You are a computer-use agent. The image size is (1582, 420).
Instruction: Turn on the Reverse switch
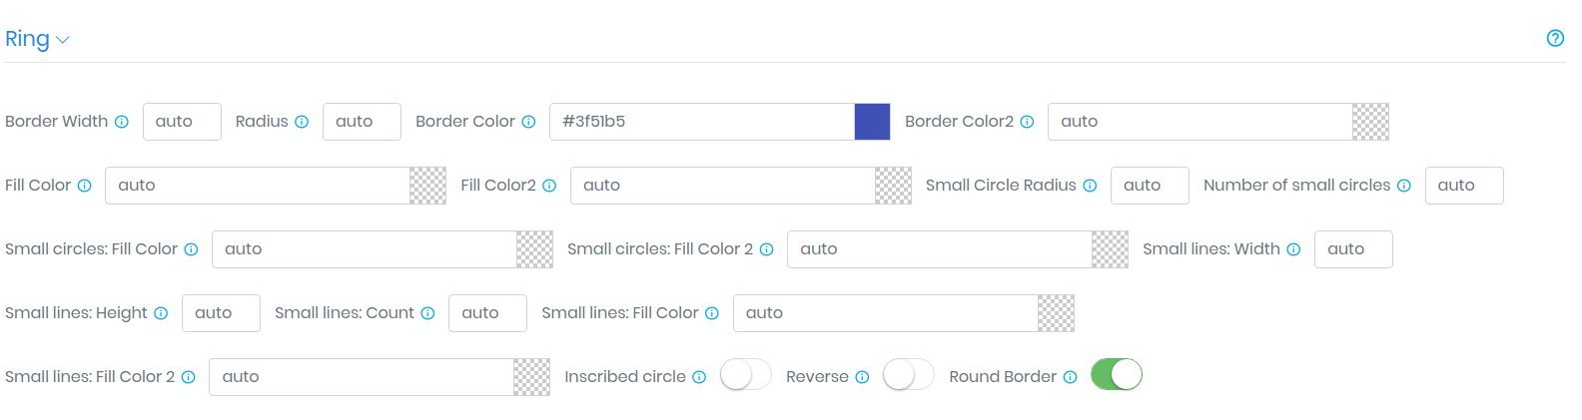(x=909, y=375)
